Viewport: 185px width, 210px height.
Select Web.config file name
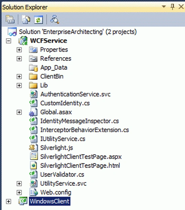pos(56,193)
